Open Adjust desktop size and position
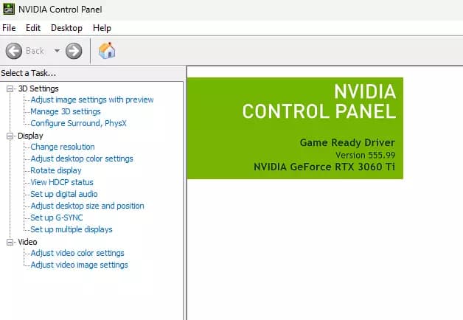The image size is (463, 320). 88,206
